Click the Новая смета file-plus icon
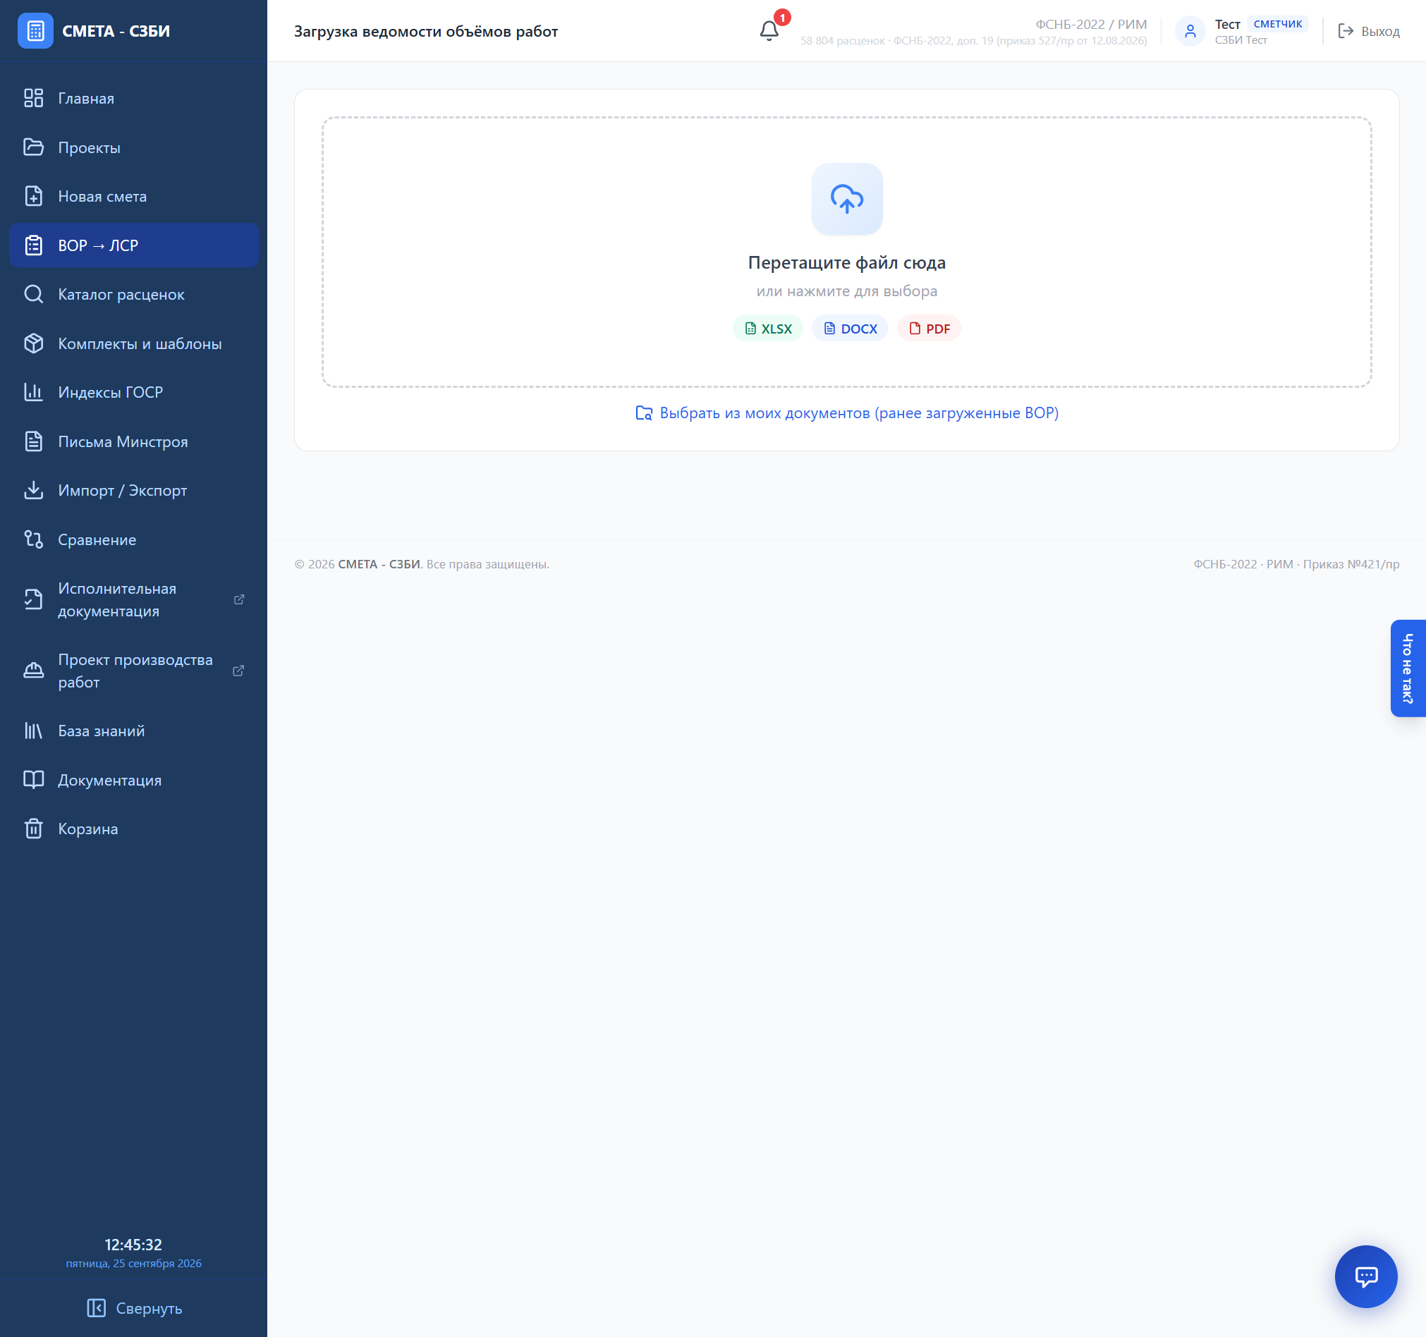 coord(34,196)
